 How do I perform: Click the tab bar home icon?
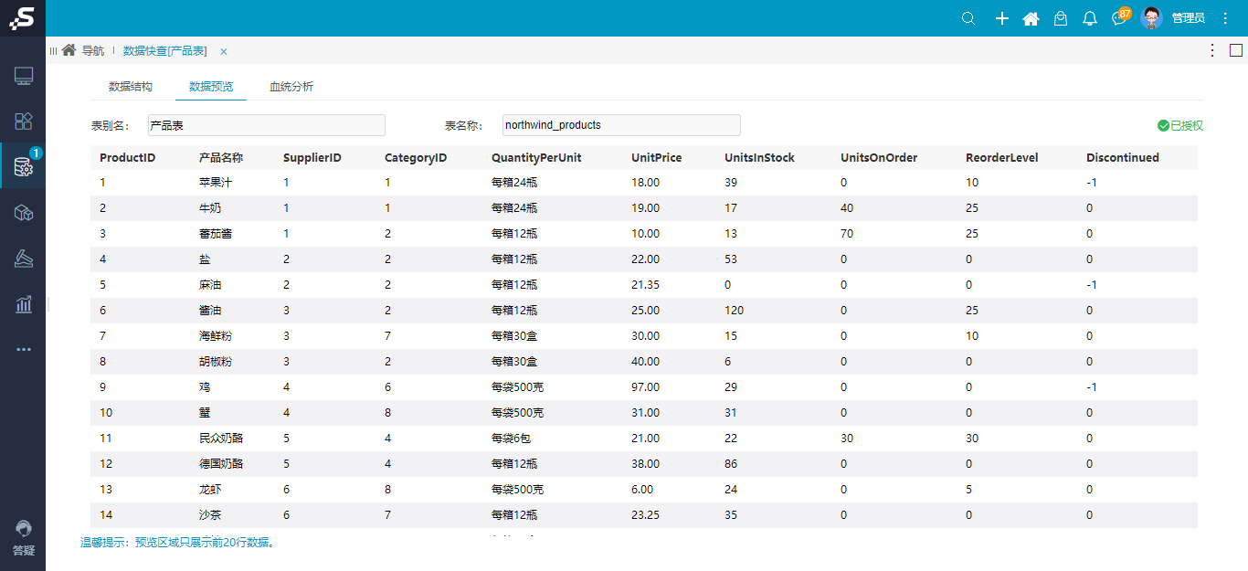point(69,50)
